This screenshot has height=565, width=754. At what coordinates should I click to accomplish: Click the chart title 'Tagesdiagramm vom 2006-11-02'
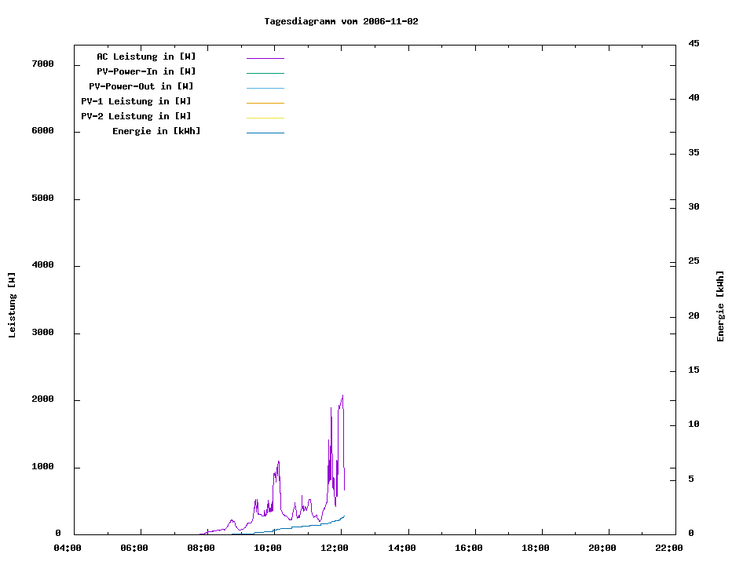[341, 21]
